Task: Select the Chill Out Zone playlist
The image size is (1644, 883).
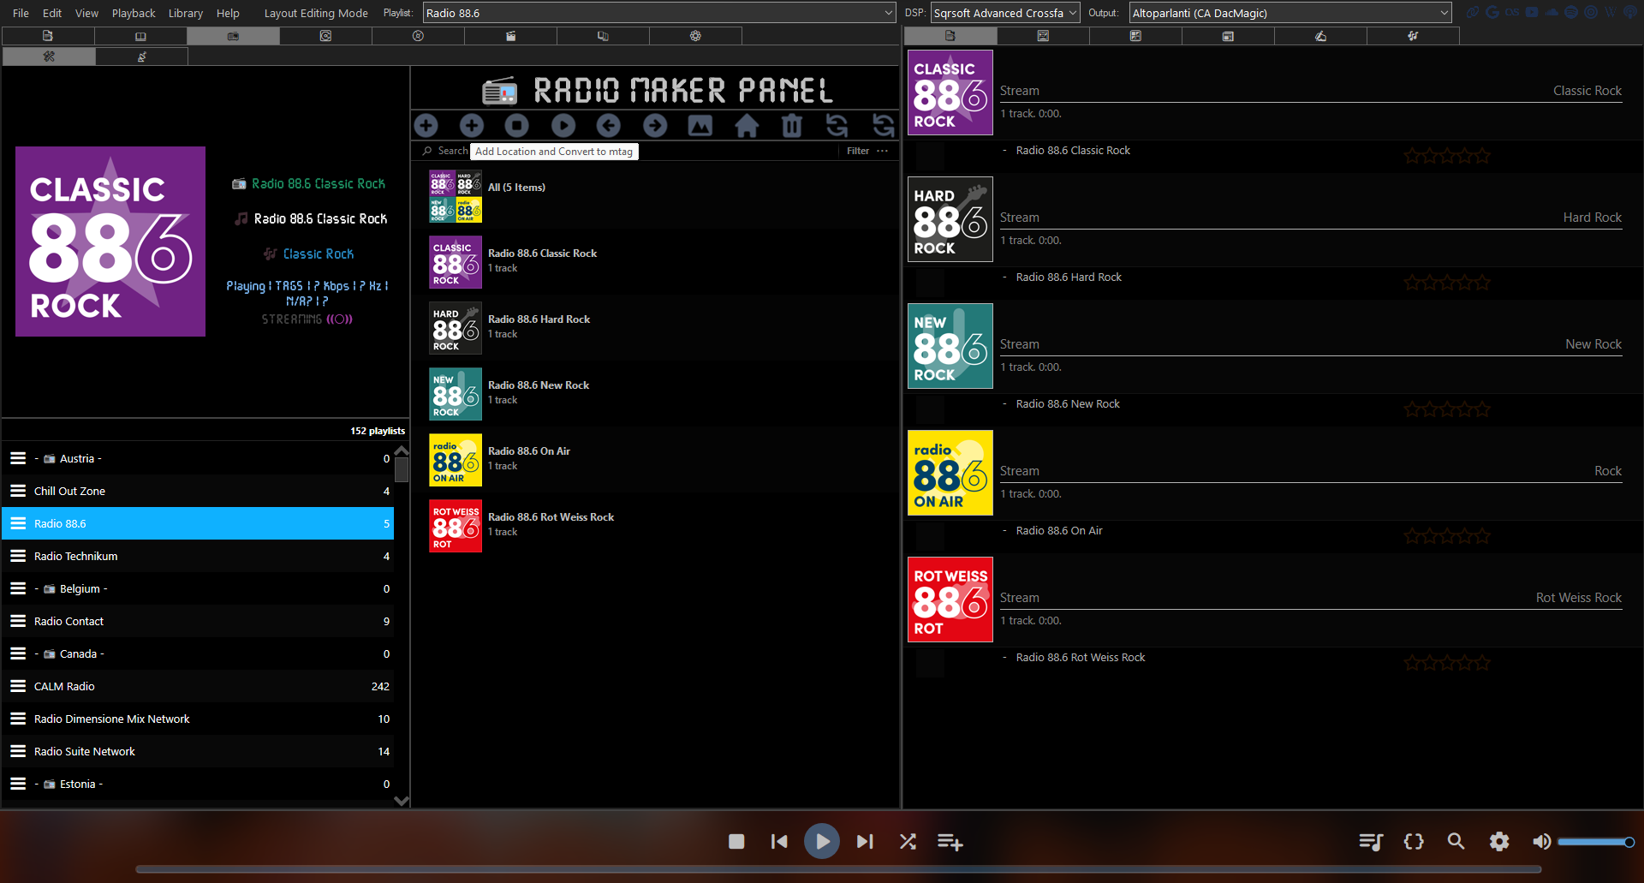Action: point(198,492)
